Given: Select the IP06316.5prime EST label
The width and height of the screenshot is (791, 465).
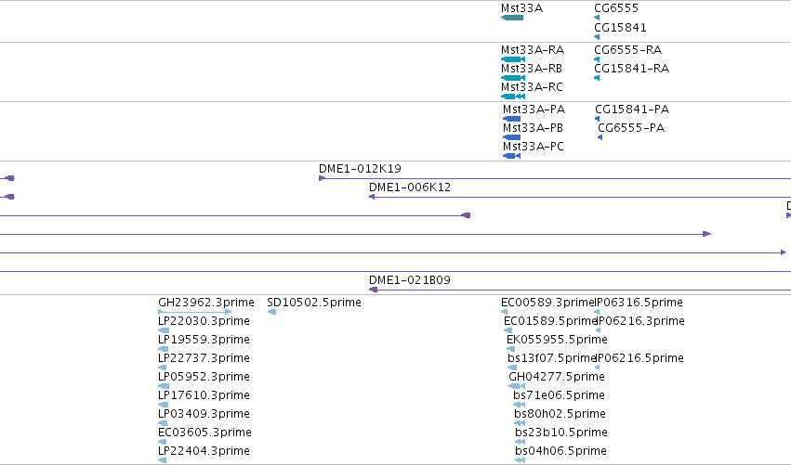Looking at the screenshot, I should point(639,303).
